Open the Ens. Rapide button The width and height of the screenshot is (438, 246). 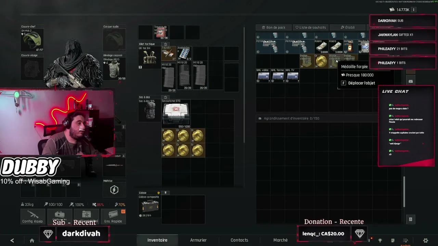click(113, 216)
